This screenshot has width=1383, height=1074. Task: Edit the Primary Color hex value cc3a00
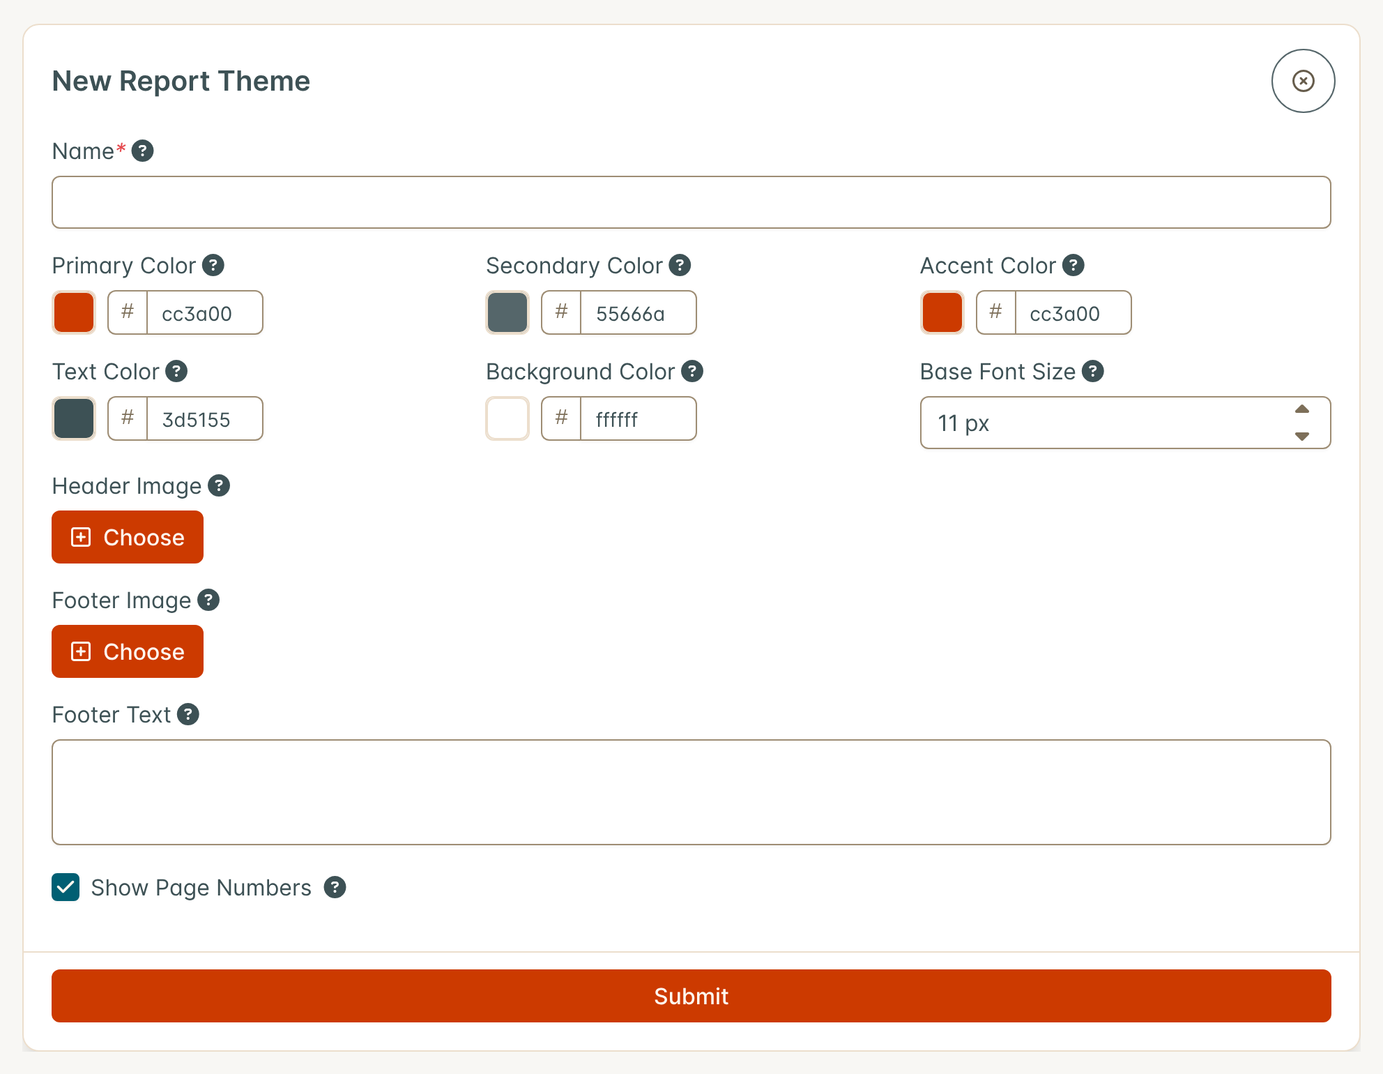(205, 312)
